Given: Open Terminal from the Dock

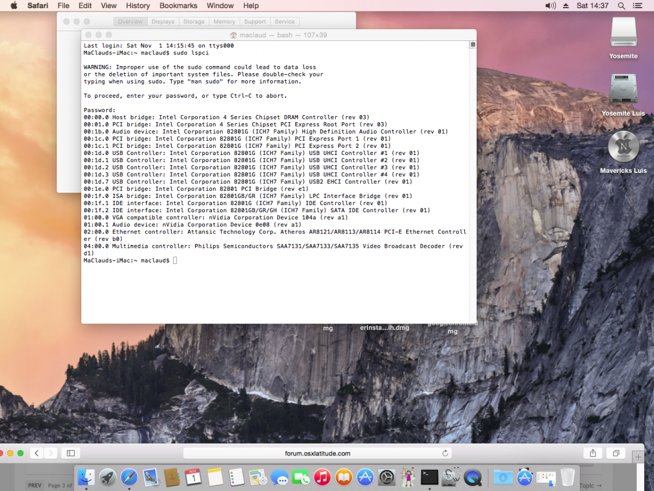Looking at the screenshot, I should tap(429, 477).
